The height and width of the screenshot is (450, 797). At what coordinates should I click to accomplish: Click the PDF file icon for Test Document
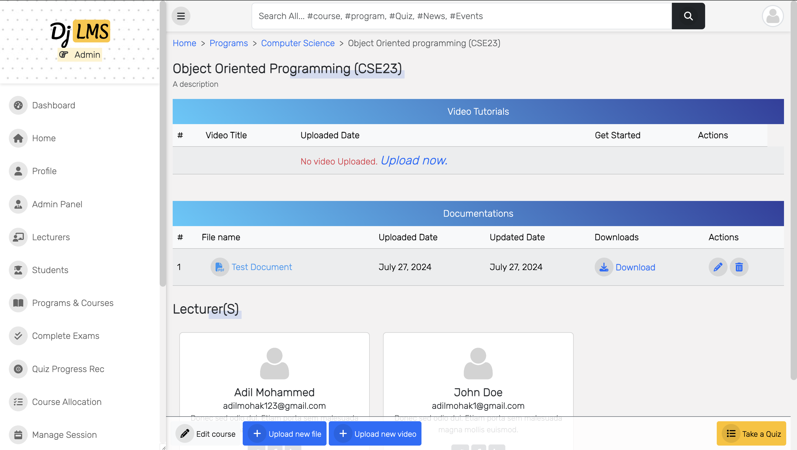(220, 267)
